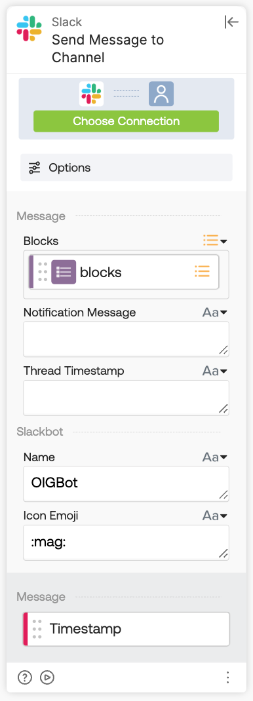This screenshot has width=253, height=701.
Task: Focus the Thread Timestamp input field
Action: point(126,398)
